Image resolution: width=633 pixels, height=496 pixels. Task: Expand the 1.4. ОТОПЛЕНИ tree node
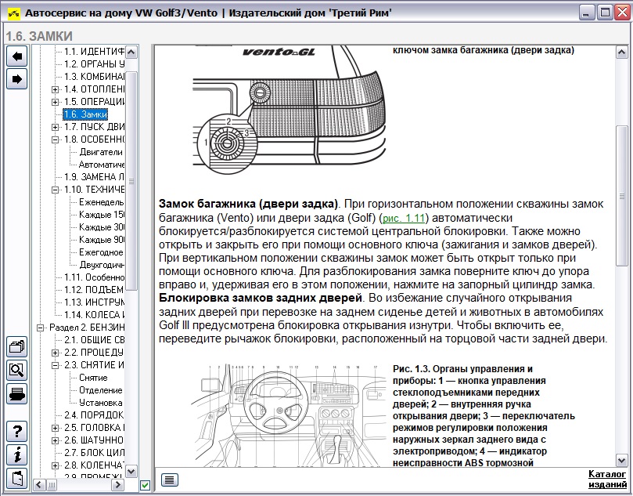[x=55, y=89]
